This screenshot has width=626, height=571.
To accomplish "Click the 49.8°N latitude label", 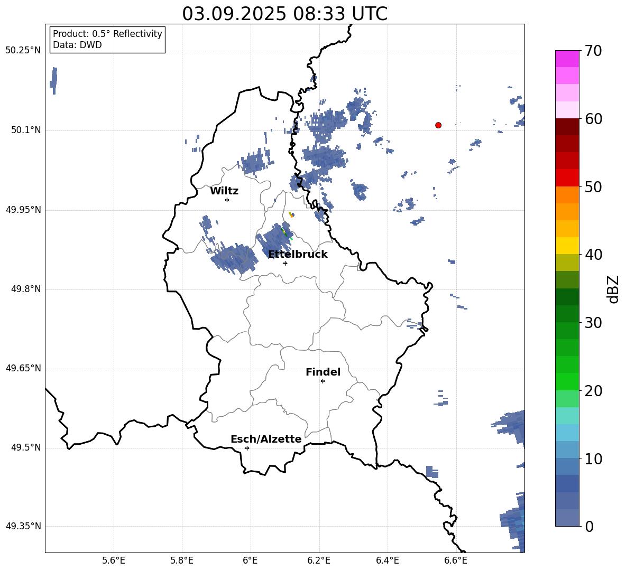I will coord(26,289).
